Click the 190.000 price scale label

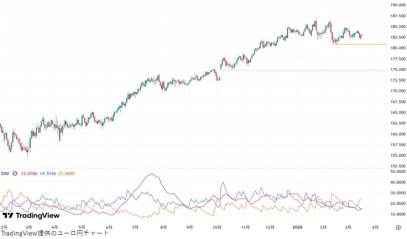click(x=398, y=5)
